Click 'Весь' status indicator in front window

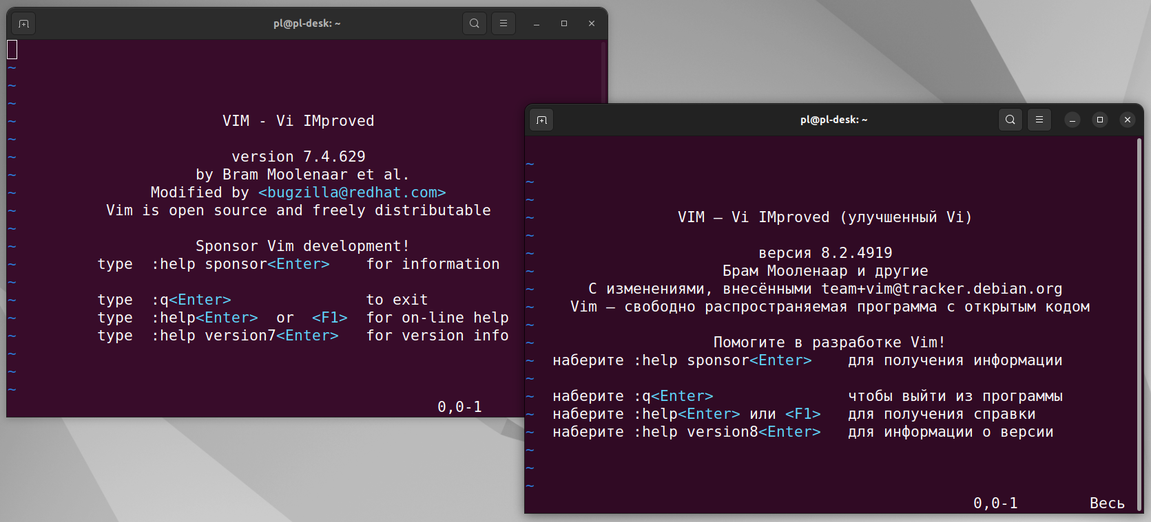tap(1107, 503)
